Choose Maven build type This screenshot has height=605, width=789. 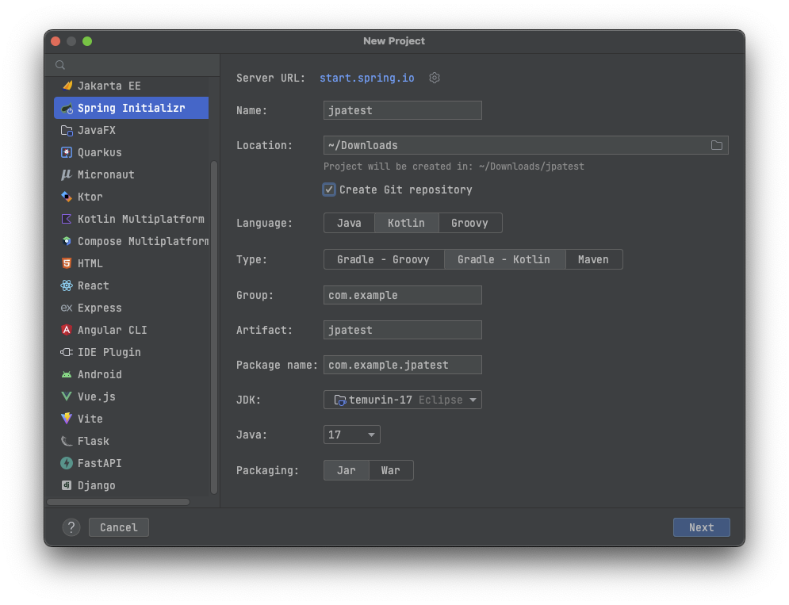(x=594, y=259)
